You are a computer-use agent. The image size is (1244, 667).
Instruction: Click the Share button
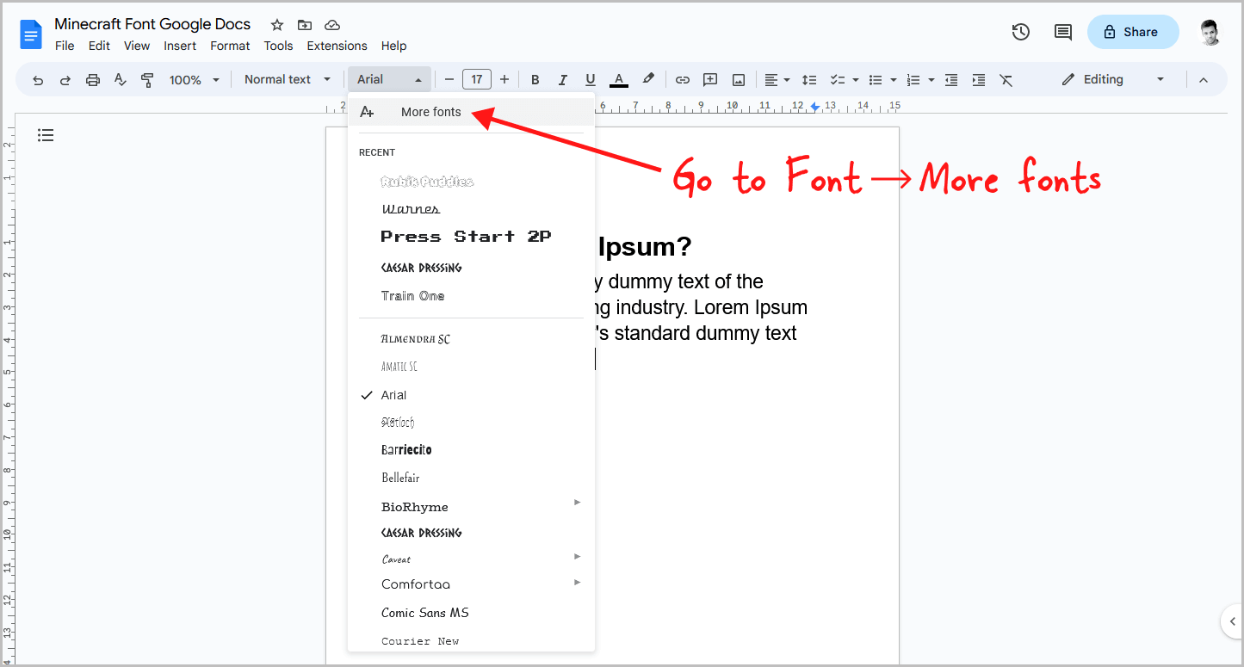pos(1133,32)
